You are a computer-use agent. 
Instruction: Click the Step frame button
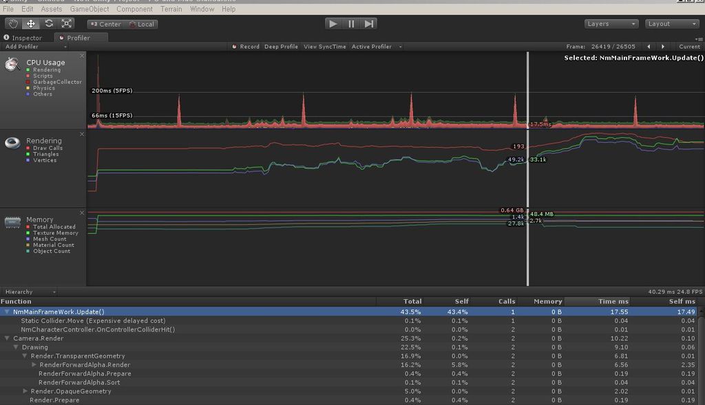point(368,24)
